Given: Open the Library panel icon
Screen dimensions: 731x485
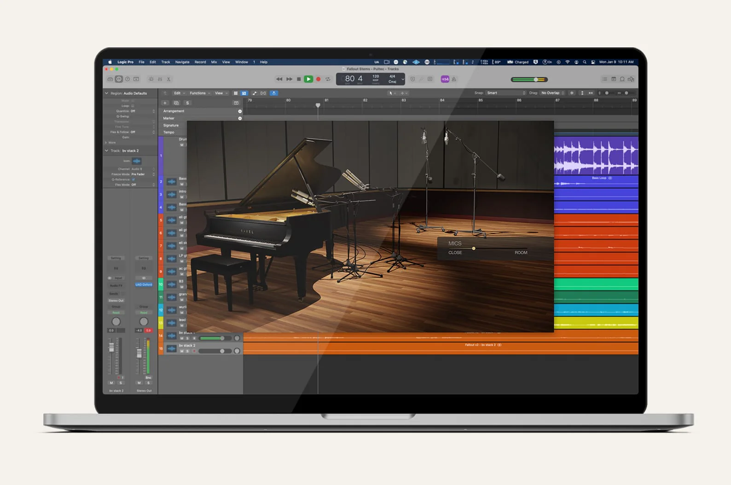Looking at the screenshot, I should tap(110, 79).
